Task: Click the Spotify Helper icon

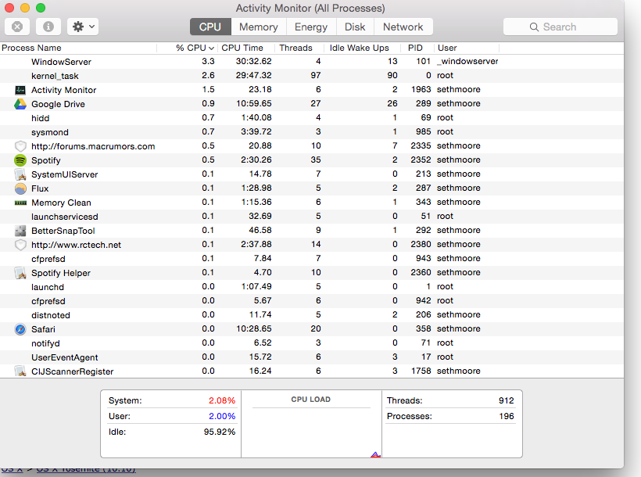Action: 20,273
